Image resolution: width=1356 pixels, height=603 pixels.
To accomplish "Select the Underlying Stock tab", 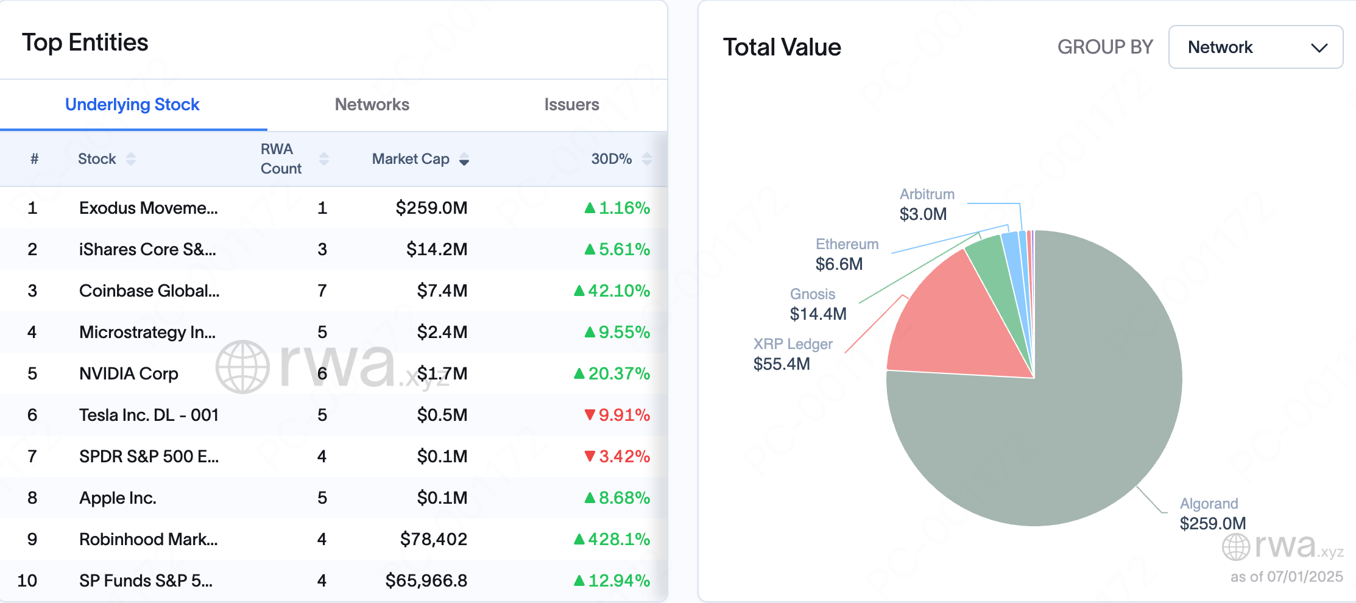I will pos(132,105).
